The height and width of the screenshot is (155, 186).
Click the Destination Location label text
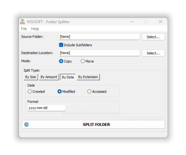(x=37, y=53)
